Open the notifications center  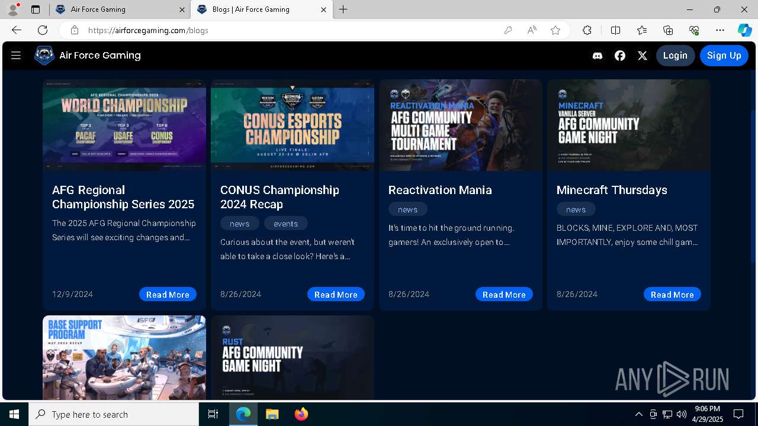point(738,414)
